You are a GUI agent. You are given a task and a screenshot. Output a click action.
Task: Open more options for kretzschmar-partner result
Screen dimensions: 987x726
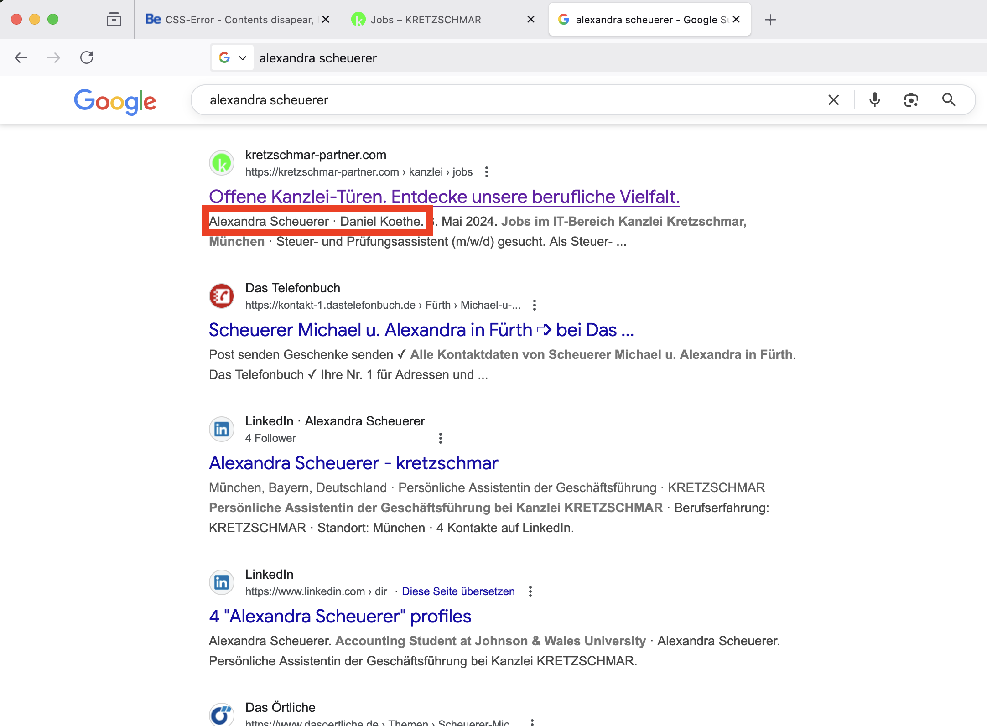point(487,172)
